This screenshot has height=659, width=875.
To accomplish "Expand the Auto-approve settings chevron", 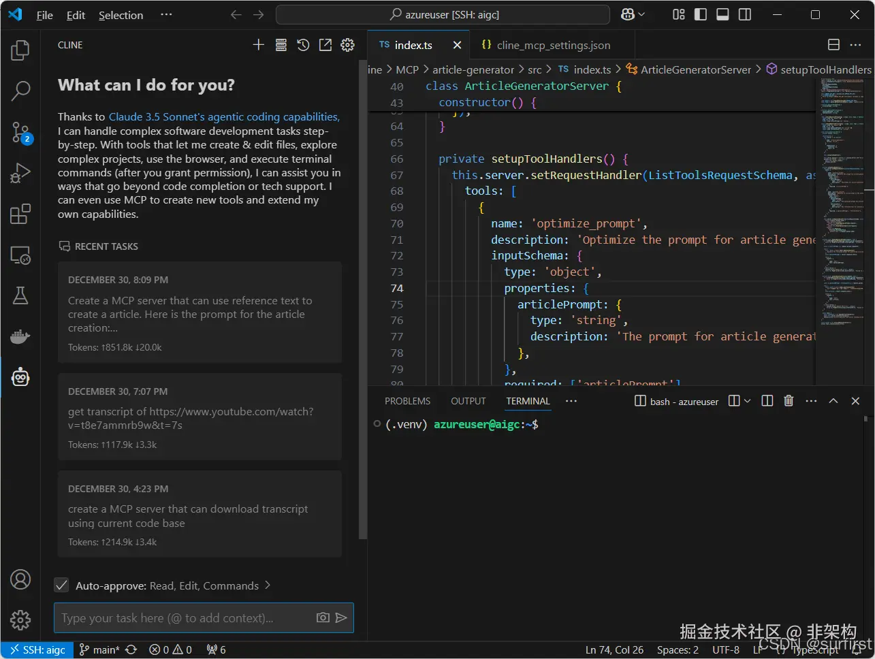I will tap(268, 585).
